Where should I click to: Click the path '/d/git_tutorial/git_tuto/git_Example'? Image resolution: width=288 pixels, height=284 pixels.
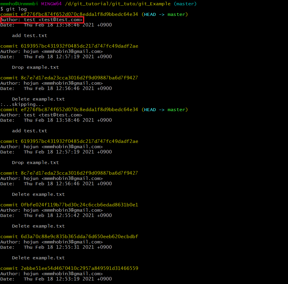click(117, 4)
